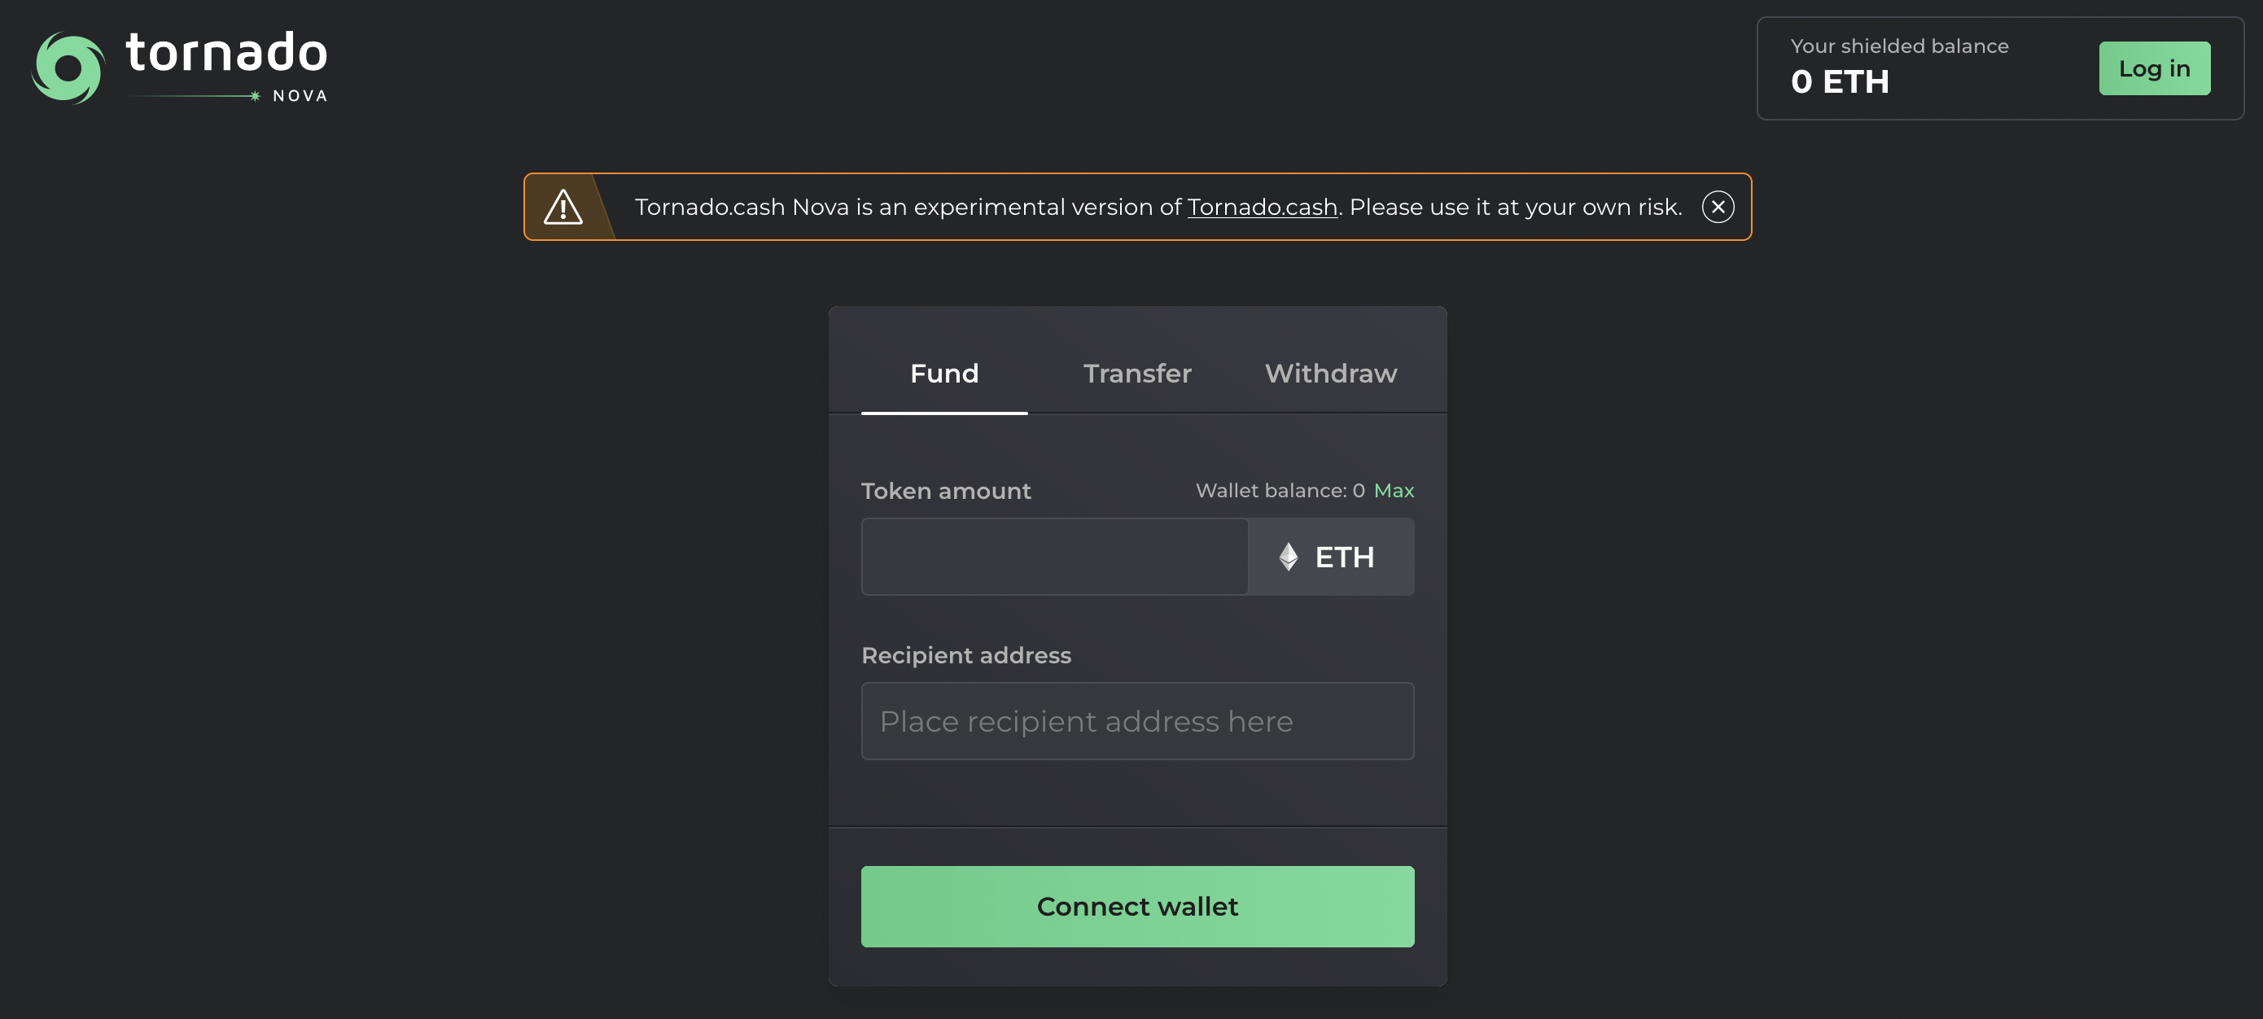This screenshot has width=2263, height=1019.
Task: Click the Log in button
Action: [x=2153, y=68]
